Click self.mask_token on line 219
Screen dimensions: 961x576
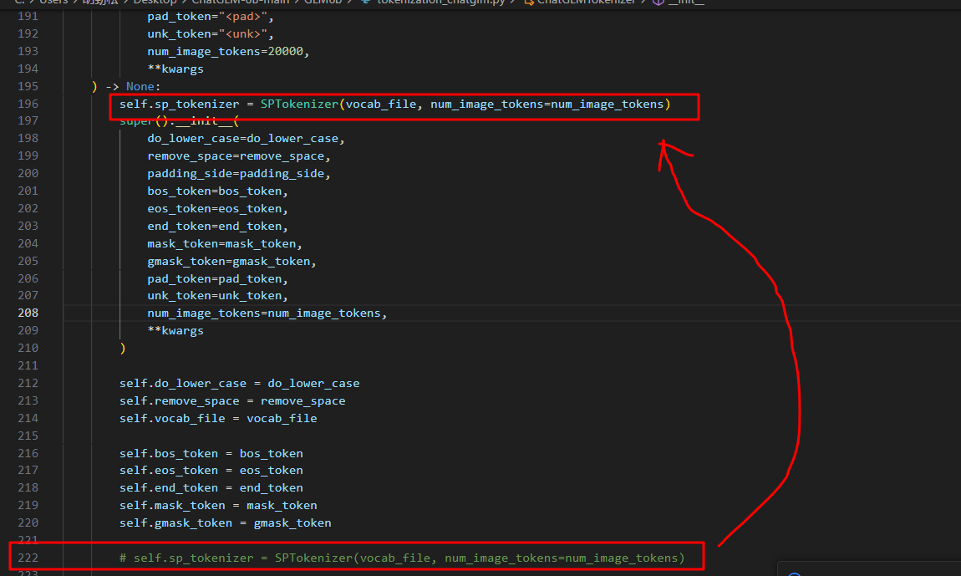172,506
